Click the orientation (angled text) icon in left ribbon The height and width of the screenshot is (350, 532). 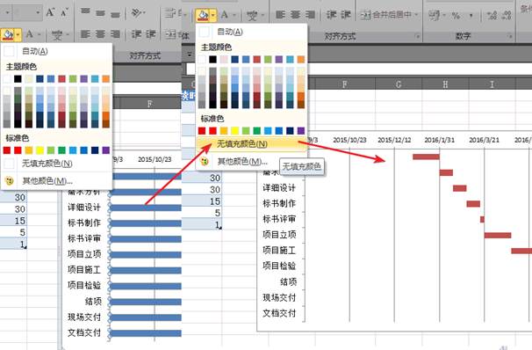point(136,13)
